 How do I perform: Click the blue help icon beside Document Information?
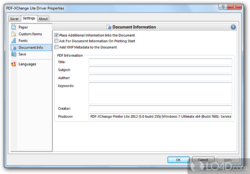pos(233,27)
